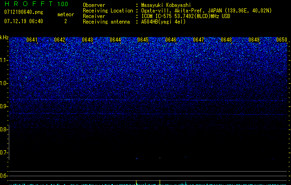The width and height of the screenshot is (291, 185).
Task: Click the meteor count value 2
Action: pos(66,21)
